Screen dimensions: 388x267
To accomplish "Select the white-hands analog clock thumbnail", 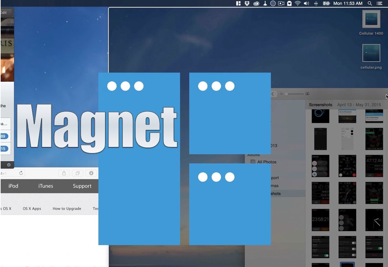I will click(x=374, y=220).
